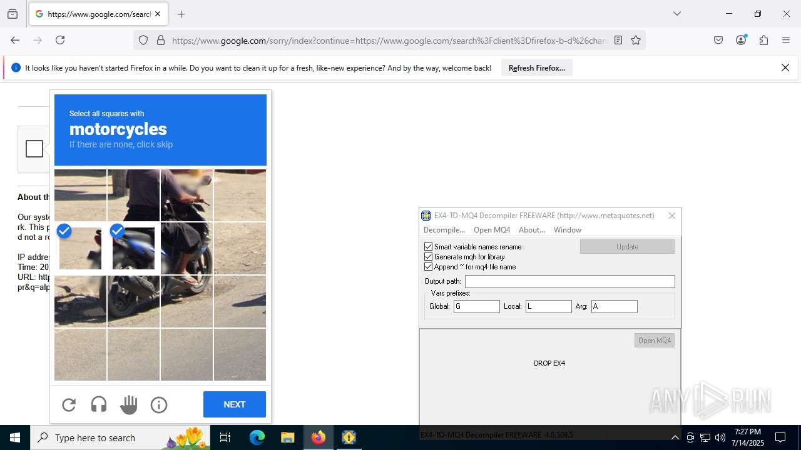Check the I'm not a robot checkbox

click(34, 149)
